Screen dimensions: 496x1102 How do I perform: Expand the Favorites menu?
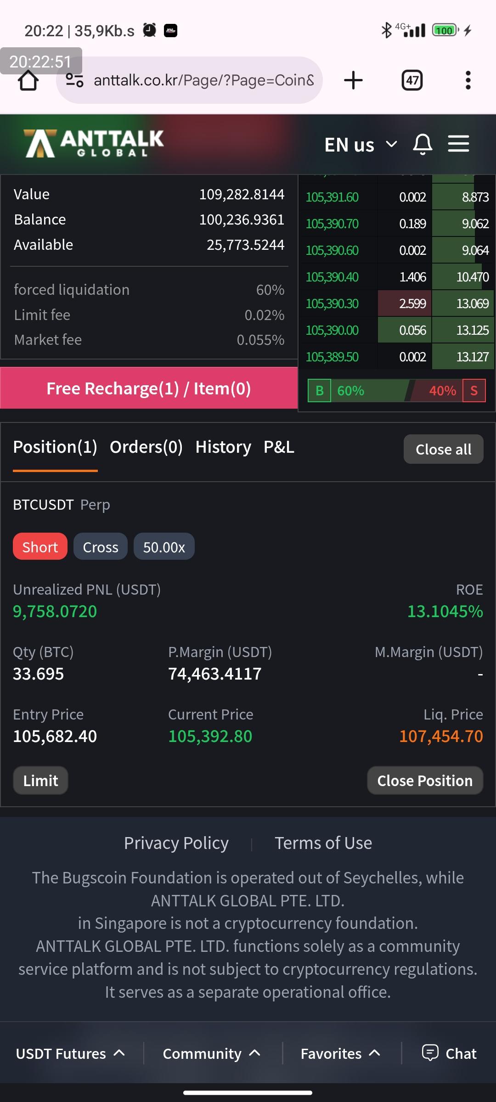(x=340, y=1053)
